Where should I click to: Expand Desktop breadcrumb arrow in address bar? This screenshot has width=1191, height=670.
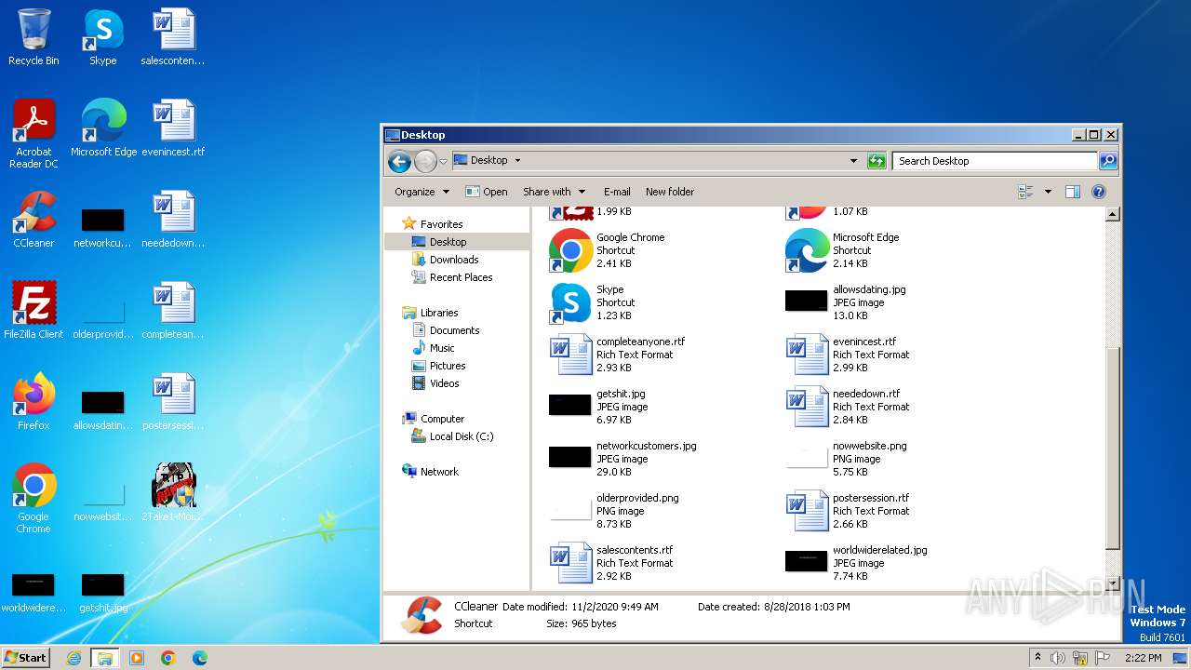click(x=517, y=161)
